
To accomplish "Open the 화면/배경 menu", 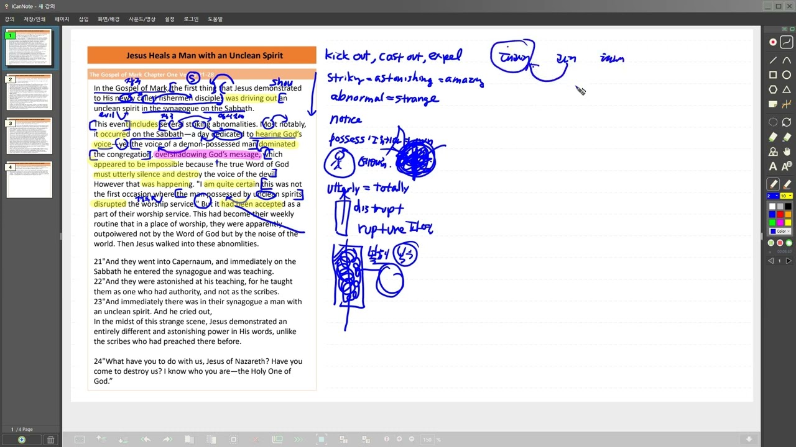I will 108,19.
